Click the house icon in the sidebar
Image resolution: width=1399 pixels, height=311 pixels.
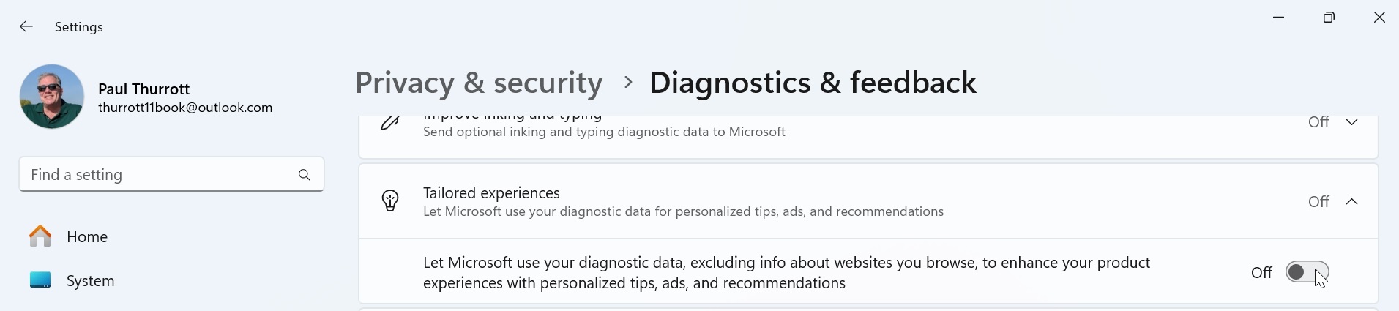click(x=40, y=236)
